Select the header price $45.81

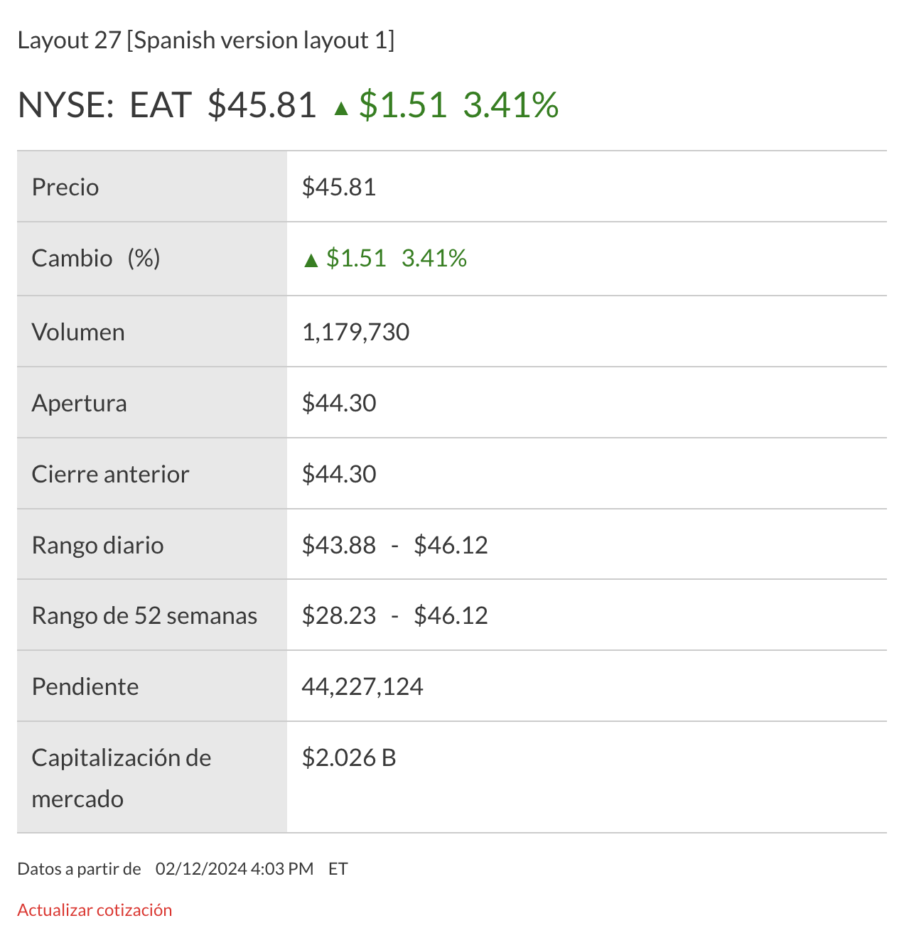click(x=262, y=105)
